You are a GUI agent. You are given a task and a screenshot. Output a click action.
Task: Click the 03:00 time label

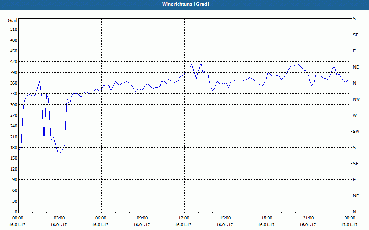(x=59, y=218)
